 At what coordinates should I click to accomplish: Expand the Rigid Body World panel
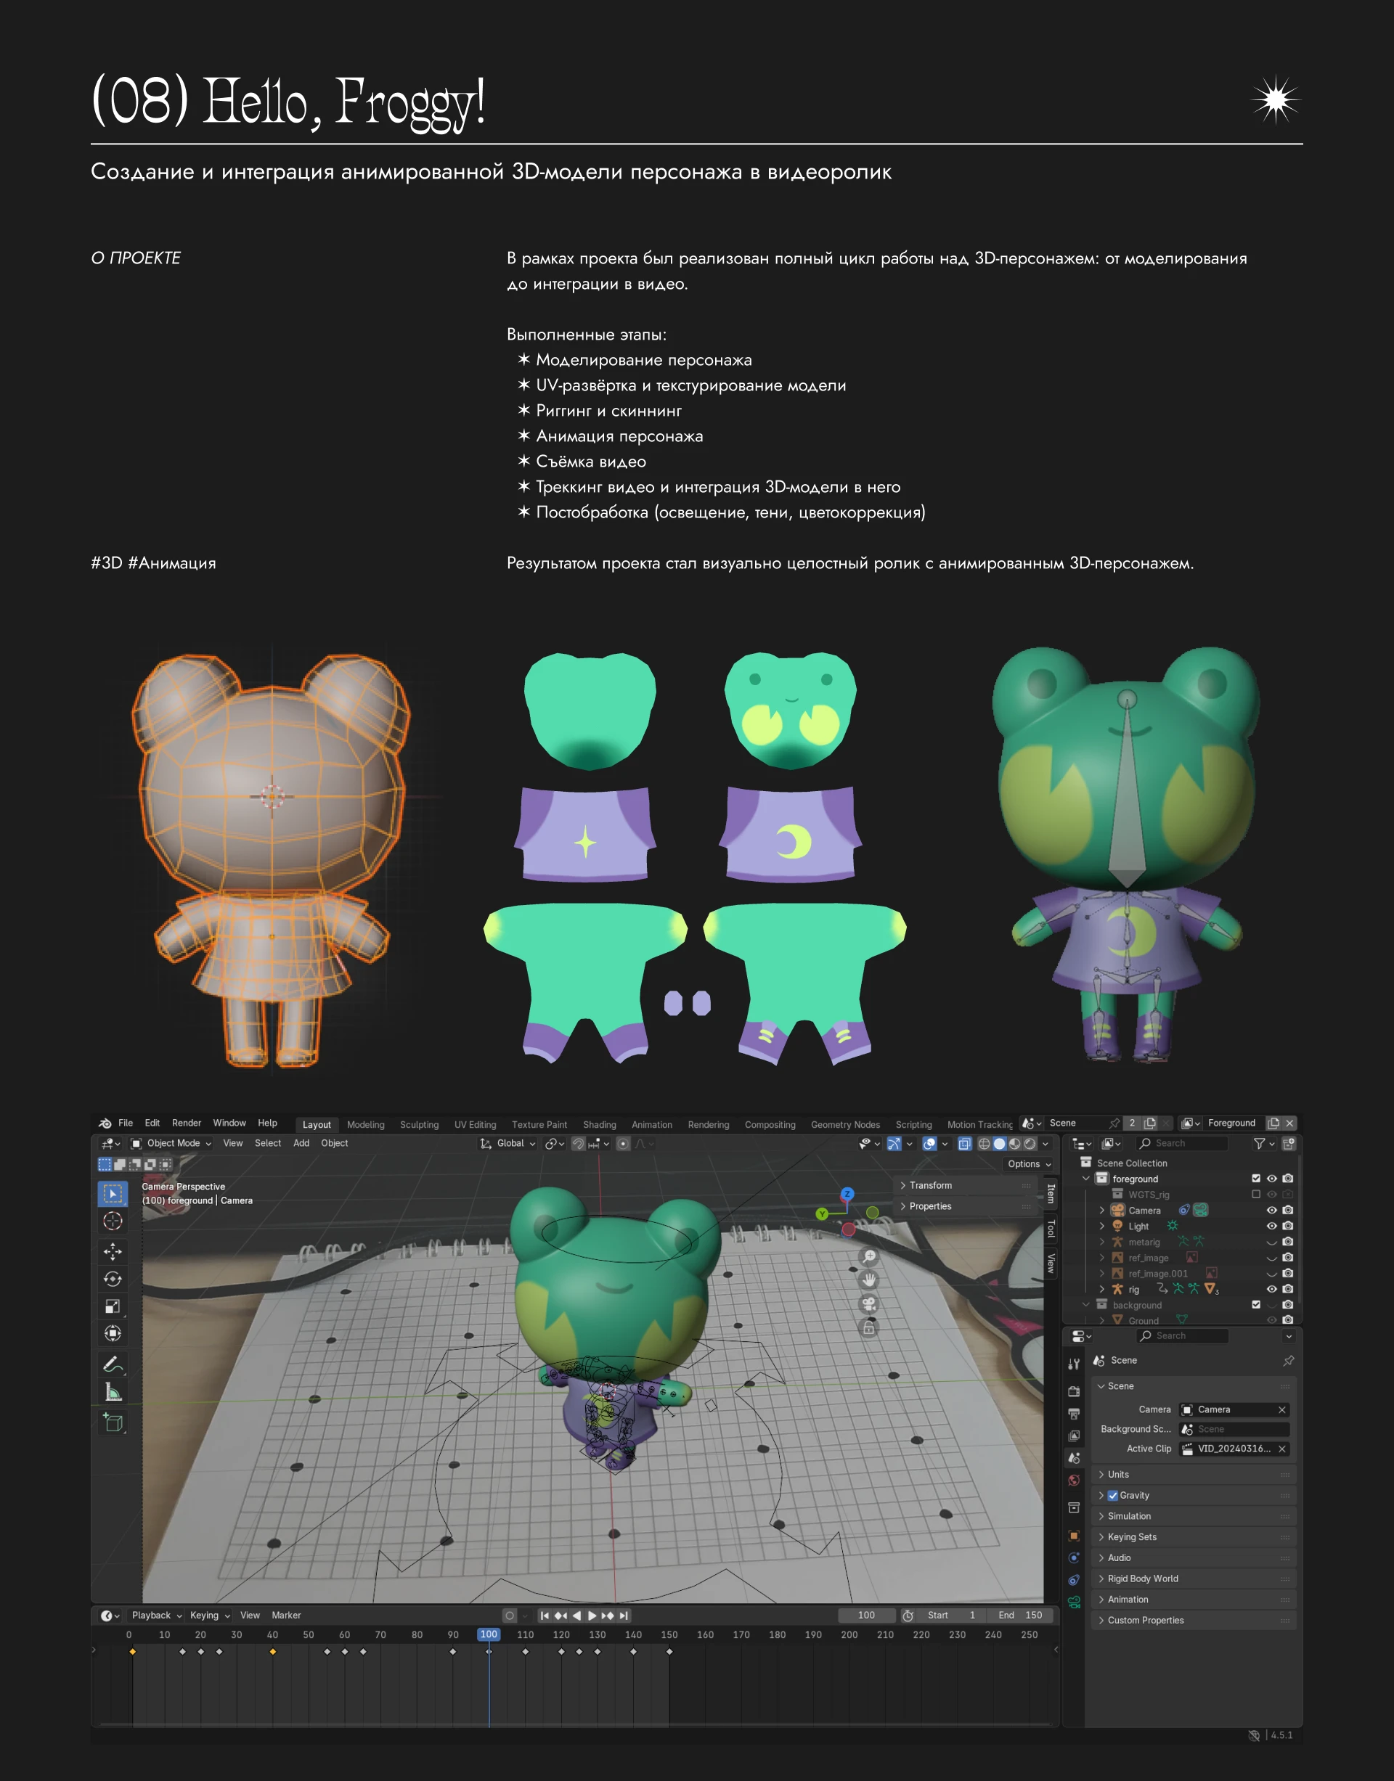pos(1142,1578)
